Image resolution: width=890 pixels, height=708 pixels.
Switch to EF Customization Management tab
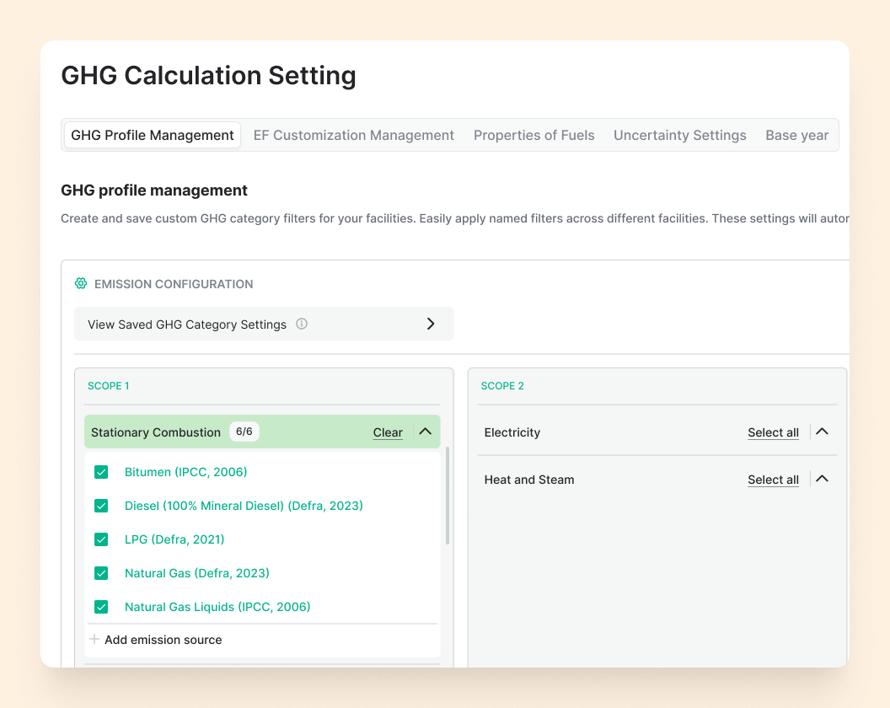(x=353, y=135)
